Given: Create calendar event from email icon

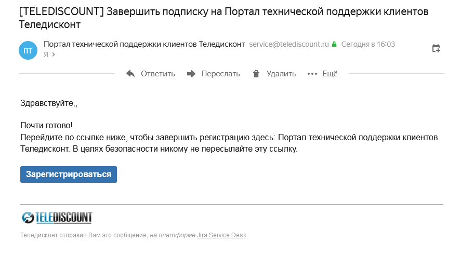Looking at the screenshot, I should click(436, 48).
